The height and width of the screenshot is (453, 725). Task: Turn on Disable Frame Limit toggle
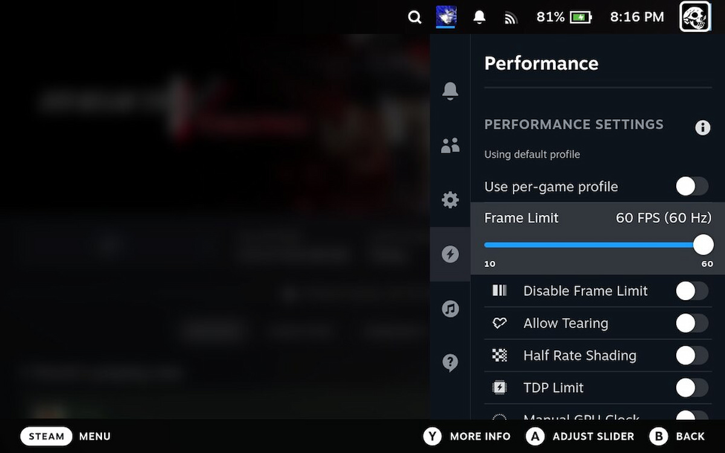(692, 291)
